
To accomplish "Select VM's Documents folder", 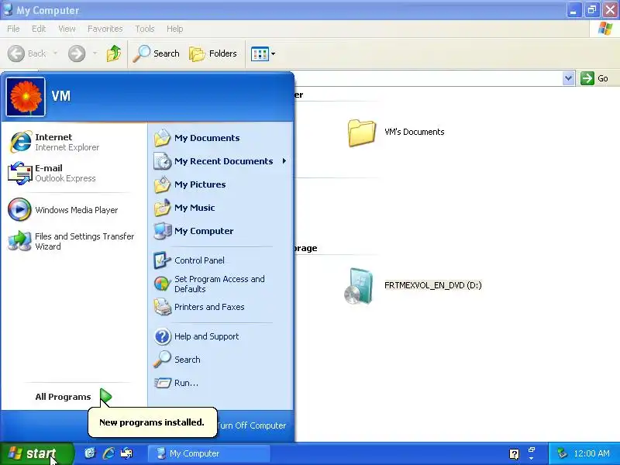I will click(396, 133).
